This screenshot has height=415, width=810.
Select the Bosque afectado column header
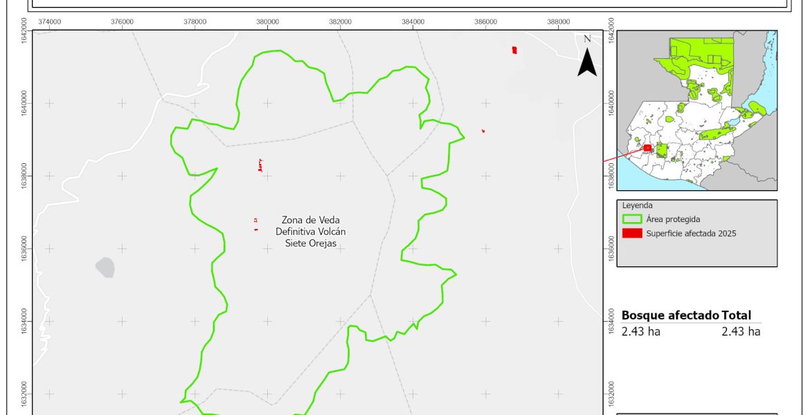(x=670, y=315)
